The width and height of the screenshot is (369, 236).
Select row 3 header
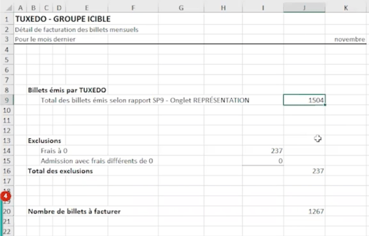pos(7,39)
